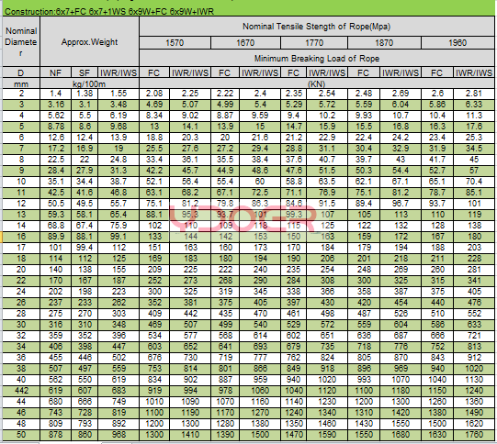The height and width of the screenshot is (444, 497).
Task: Click the YDOER watermark logo
Action: pyautogui.click(x=243, y=218)
